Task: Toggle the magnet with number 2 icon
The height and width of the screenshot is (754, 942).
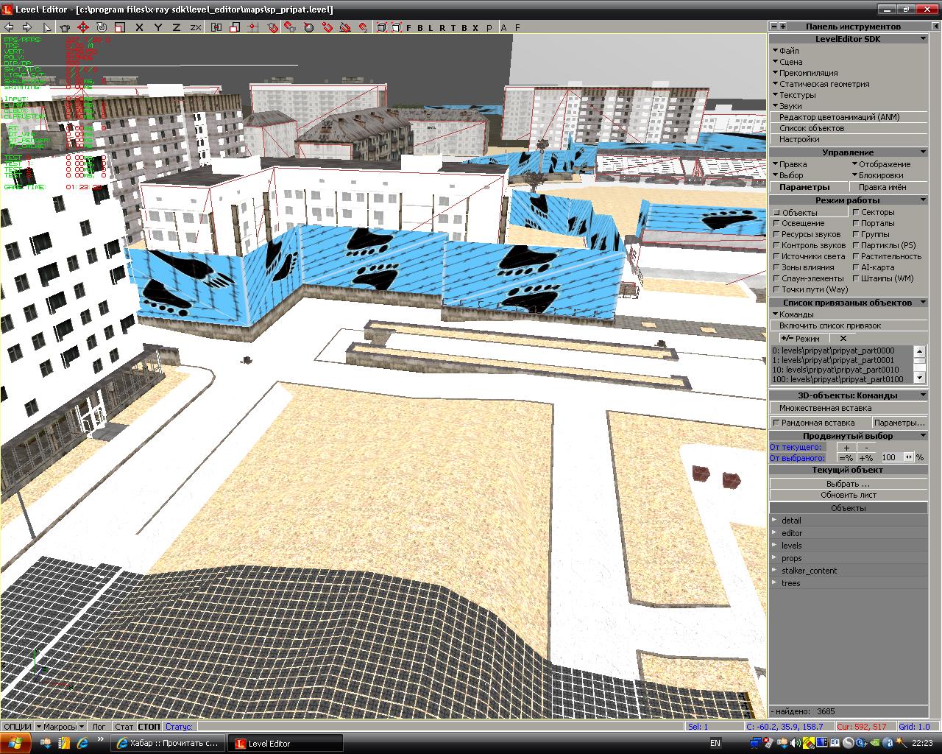Action: tap(364, 27)
